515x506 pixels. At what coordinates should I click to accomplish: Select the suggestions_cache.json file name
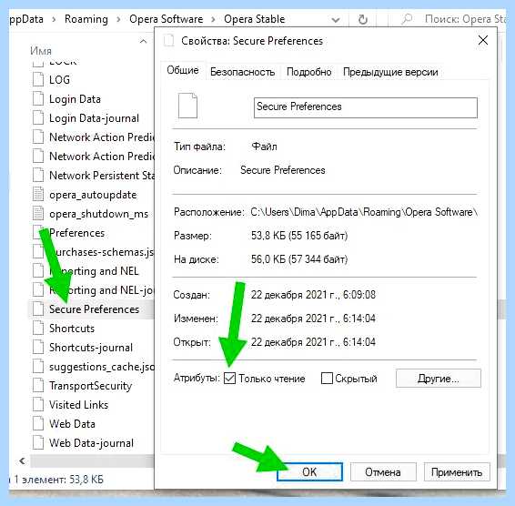click(x=102, y=367)
